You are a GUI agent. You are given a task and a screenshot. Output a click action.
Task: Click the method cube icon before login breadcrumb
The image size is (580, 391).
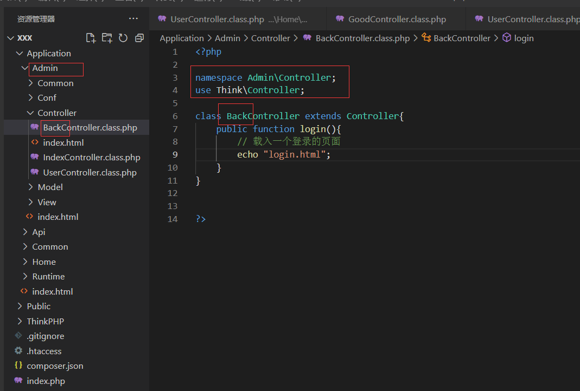tap(507, 38)
